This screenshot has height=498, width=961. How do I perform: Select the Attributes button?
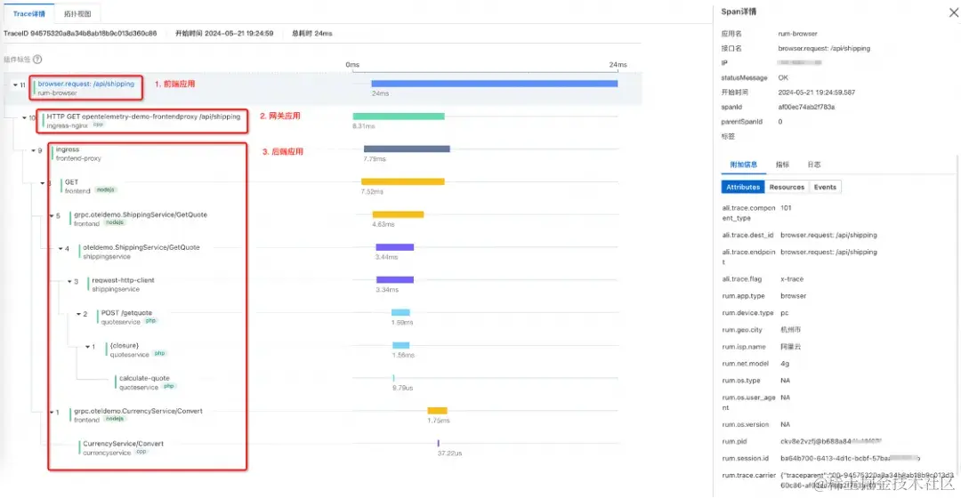pyautogui.click(x=743, y=188)
